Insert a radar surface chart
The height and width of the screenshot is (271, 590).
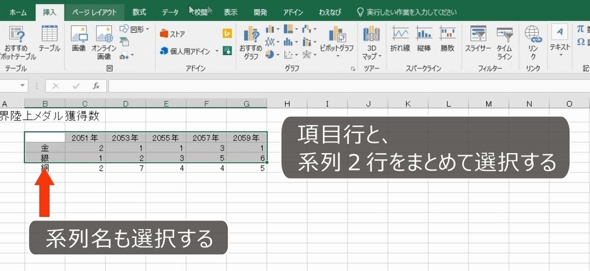[307, 55]
